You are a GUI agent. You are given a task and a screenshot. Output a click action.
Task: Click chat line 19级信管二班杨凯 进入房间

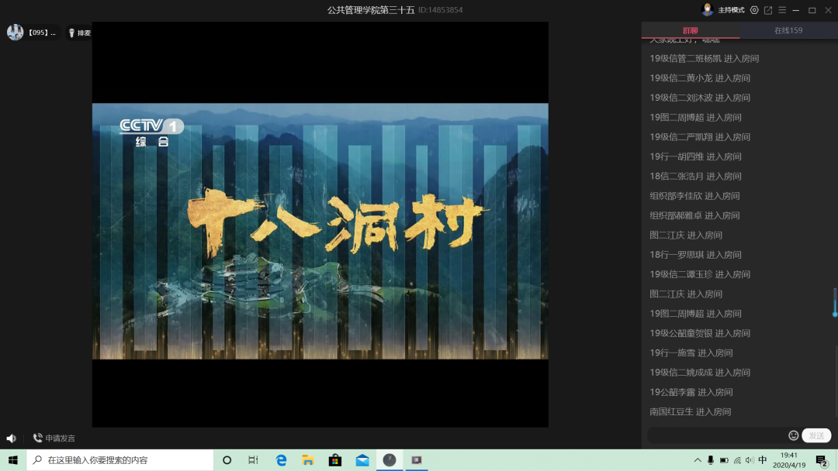tap(705, 59)
